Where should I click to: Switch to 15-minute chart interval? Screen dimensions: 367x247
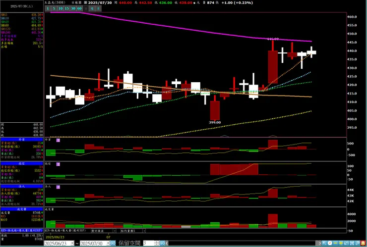point(67,8)
